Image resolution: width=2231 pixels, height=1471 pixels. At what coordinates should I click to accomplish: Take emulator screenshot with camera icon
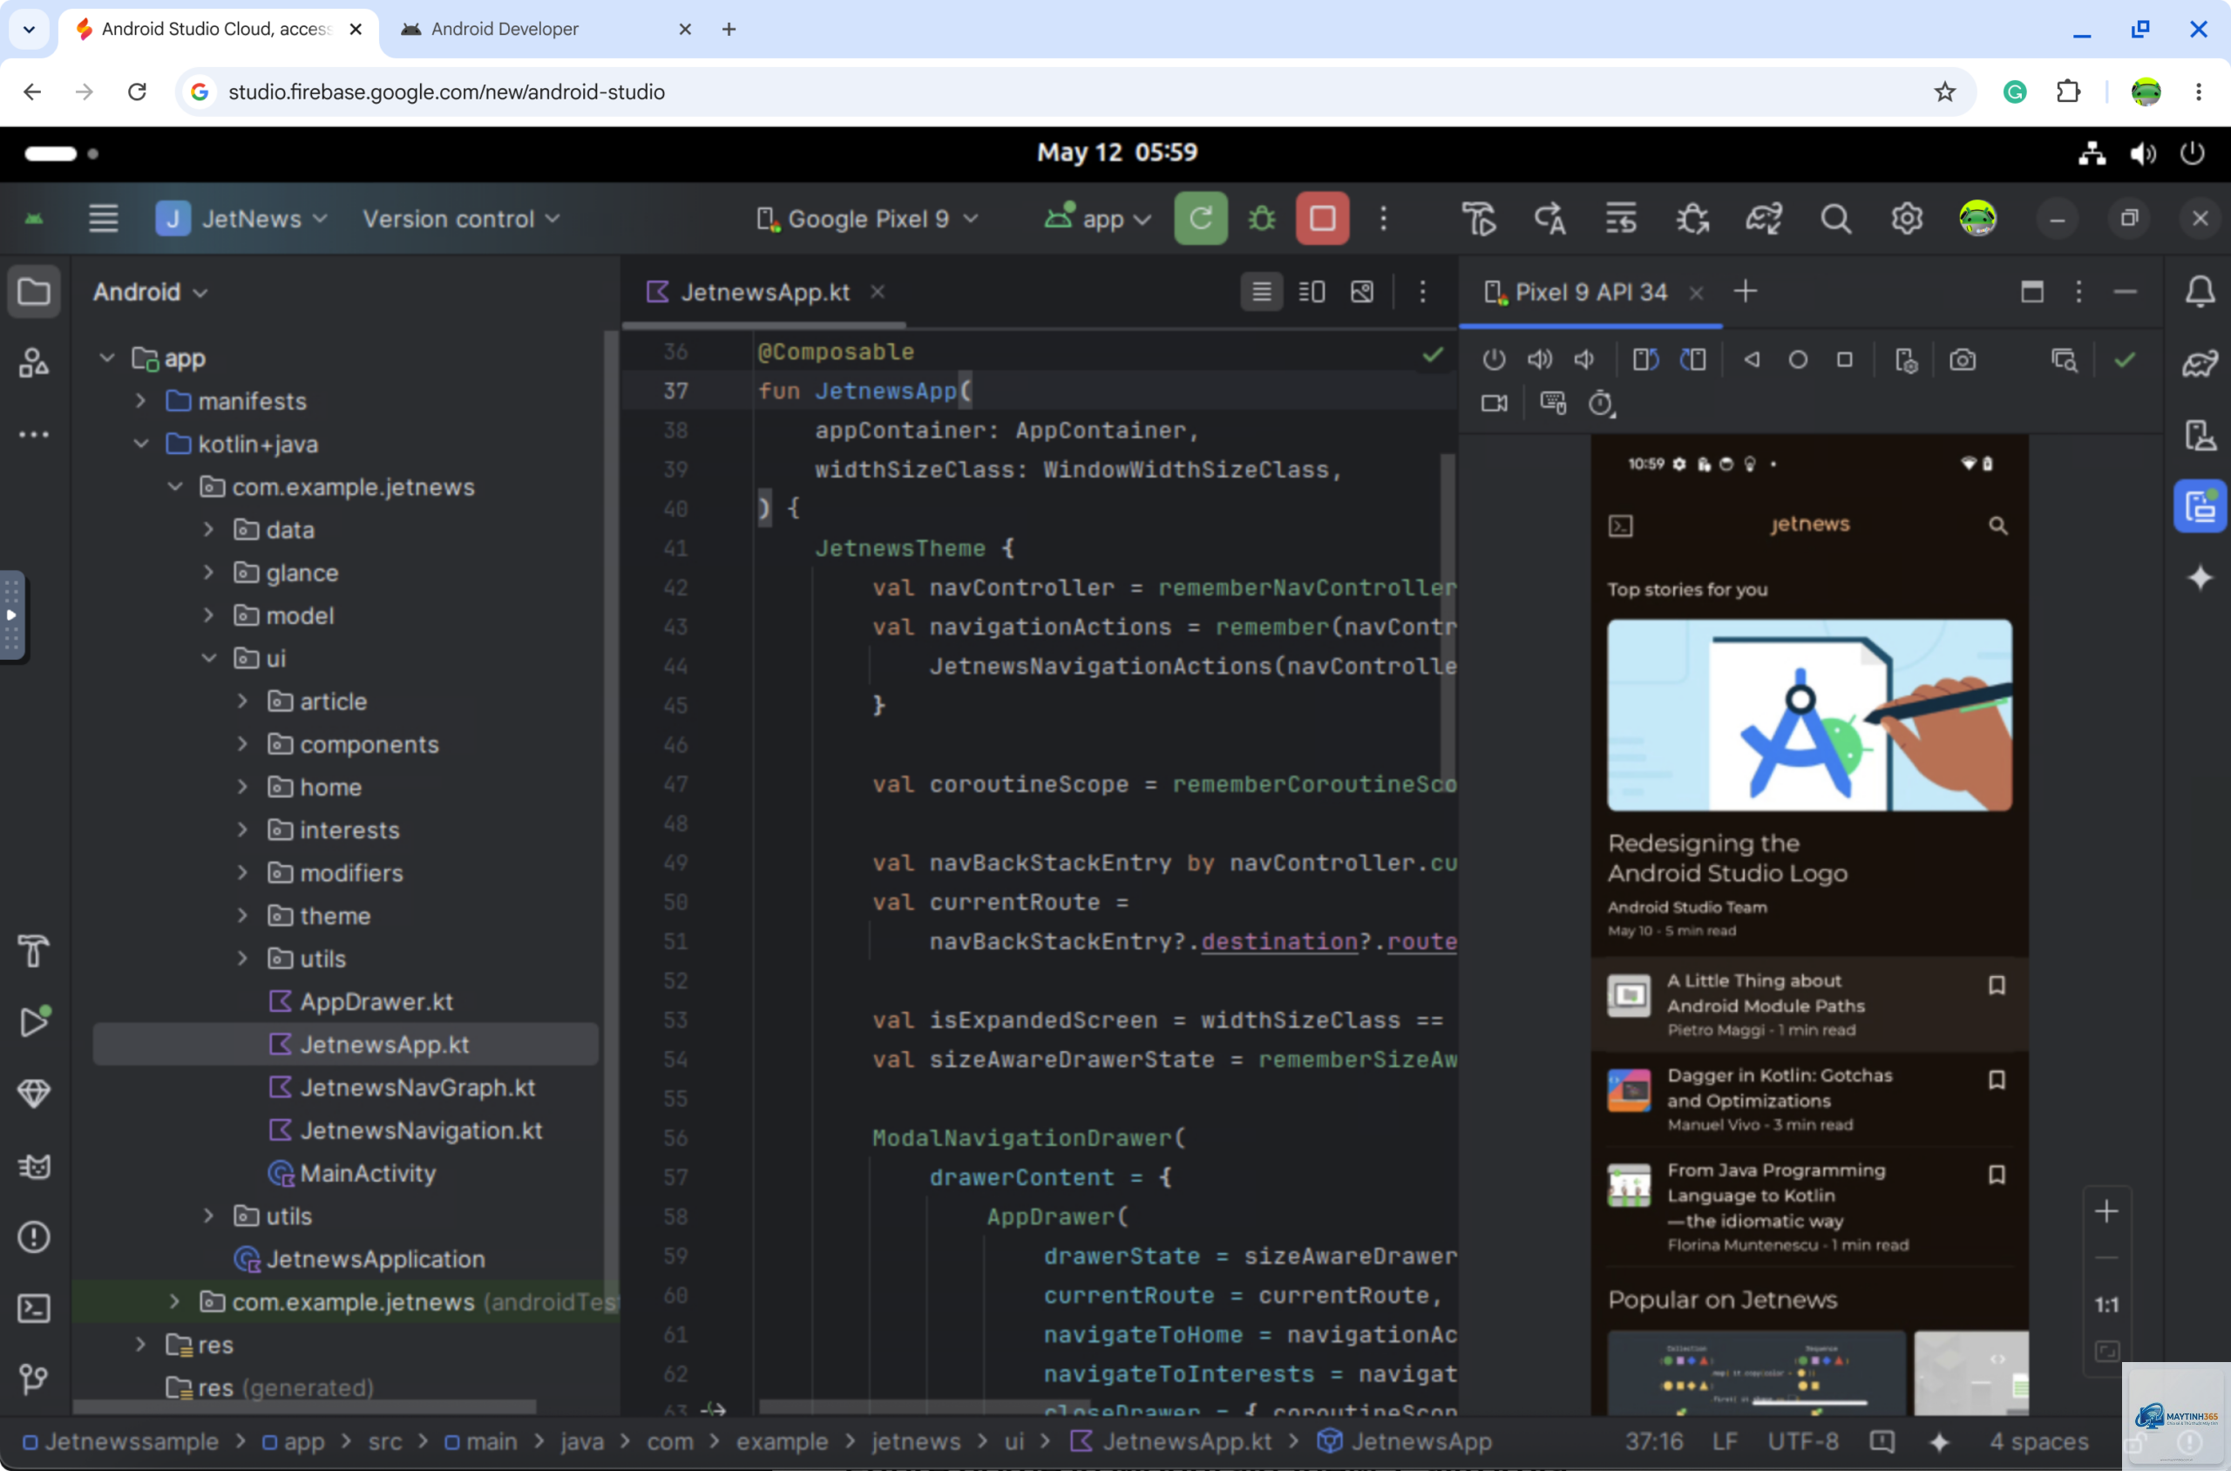1962,360
